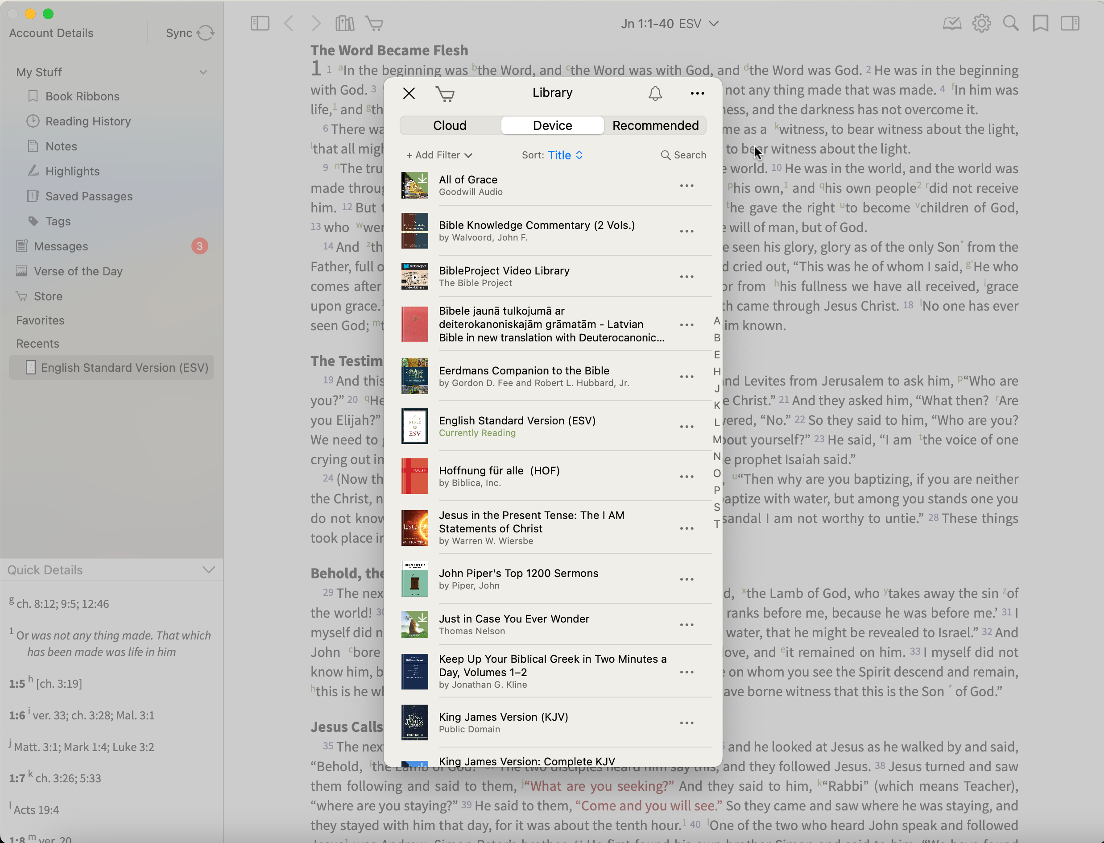Select English Standard Version in Recents

[112, 368]
